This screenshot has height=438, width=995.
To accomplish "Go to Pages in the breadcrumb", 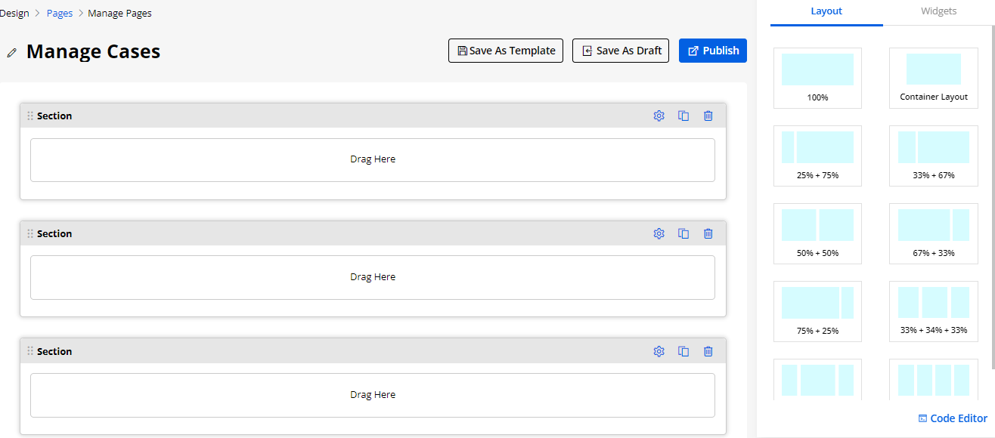I will (60, 14).
